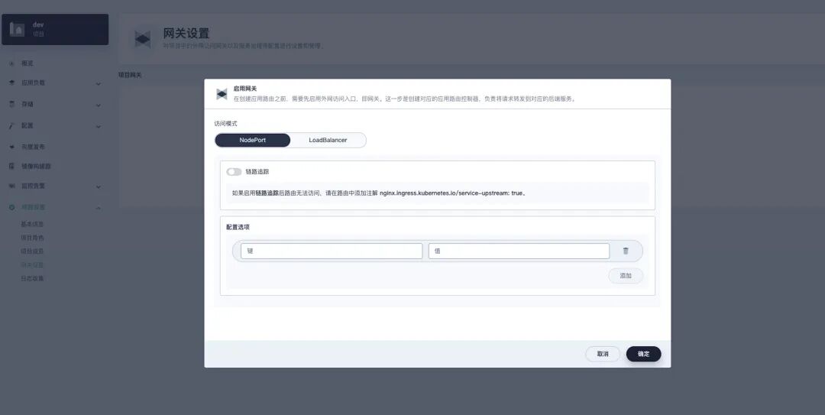Click the 启用网关 dialog title
Image resolution: width=825 pixels, height=415 pixels.
tap(245, 89)
